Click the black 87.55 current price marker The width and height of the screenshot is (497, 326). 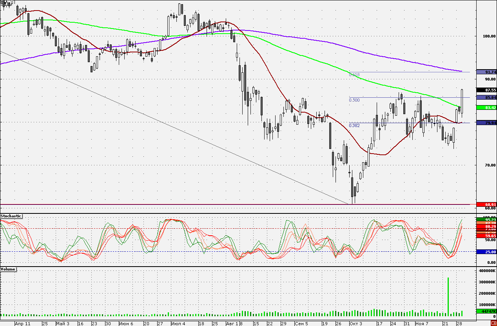click(x=486, y=90)
